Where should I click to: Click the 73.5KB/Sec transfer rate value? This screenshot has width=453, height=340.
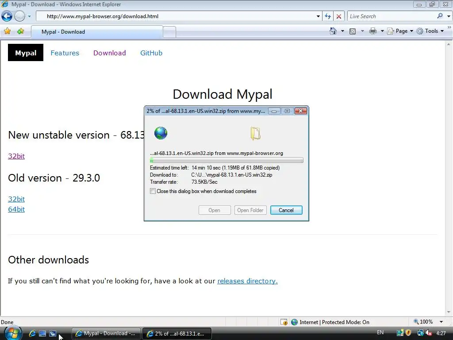[204, 182]
